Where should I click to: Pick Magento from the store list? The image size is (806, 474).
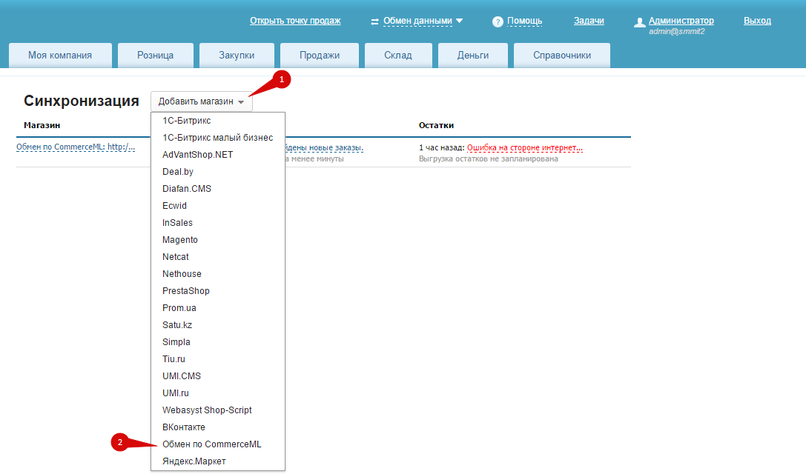(179, 240)
